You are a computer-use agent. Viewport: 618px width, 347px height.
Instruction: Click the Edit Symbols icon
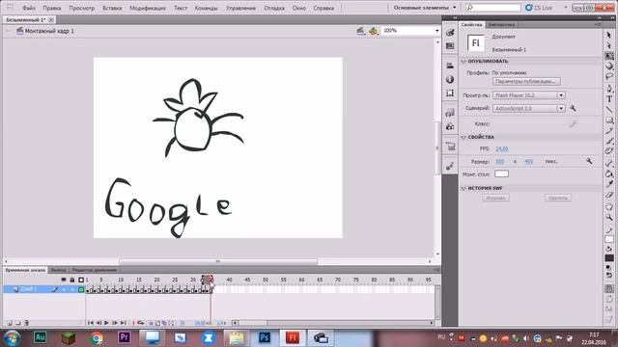click(374, 31)
